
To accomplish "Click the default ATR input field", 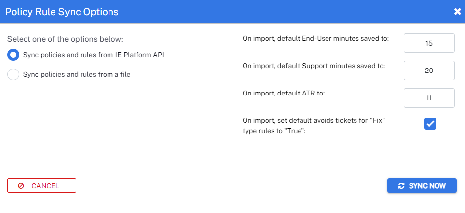I will click(428, 98).
